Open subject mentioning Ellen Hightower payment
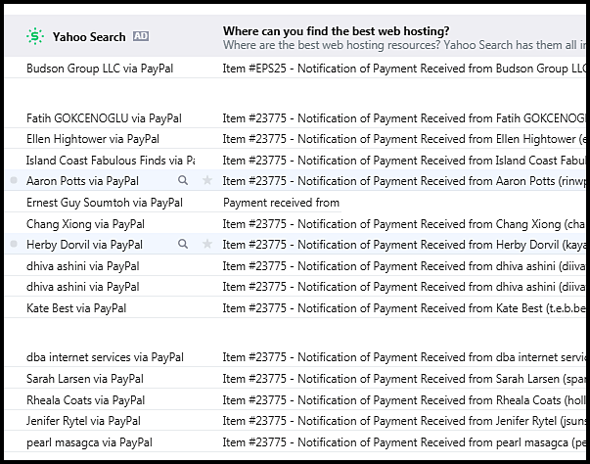Image resolution: width=590 pixels, height=464 pixels. coord(404,139)
